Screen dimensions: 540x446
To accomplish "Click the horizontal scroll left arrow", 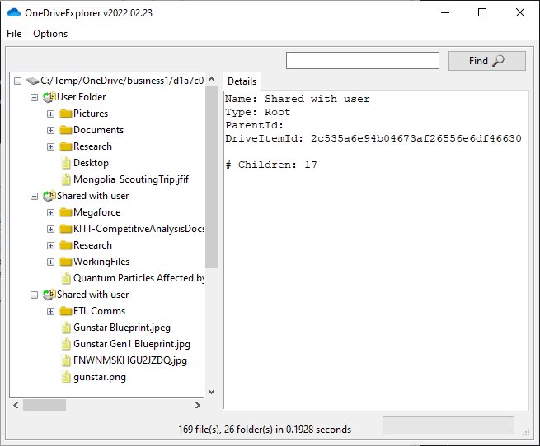I will pyautogui.click(x=16, y=406).
